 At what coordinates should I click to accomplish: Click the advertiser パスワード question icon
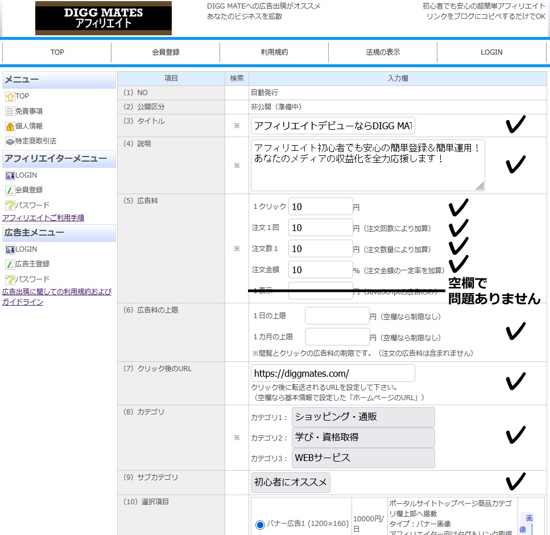coord(10,279)
